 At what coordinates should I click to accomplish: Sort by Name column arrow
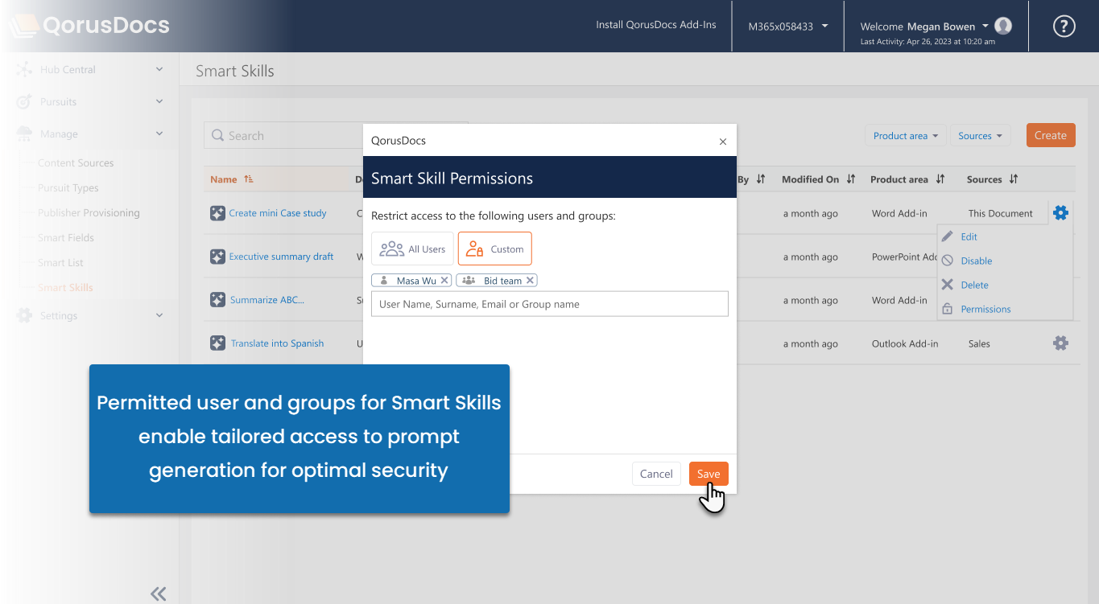pyautogui.click(x=249, y=179)
